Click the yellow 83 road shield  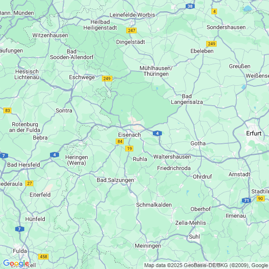(x=7, y=110)
